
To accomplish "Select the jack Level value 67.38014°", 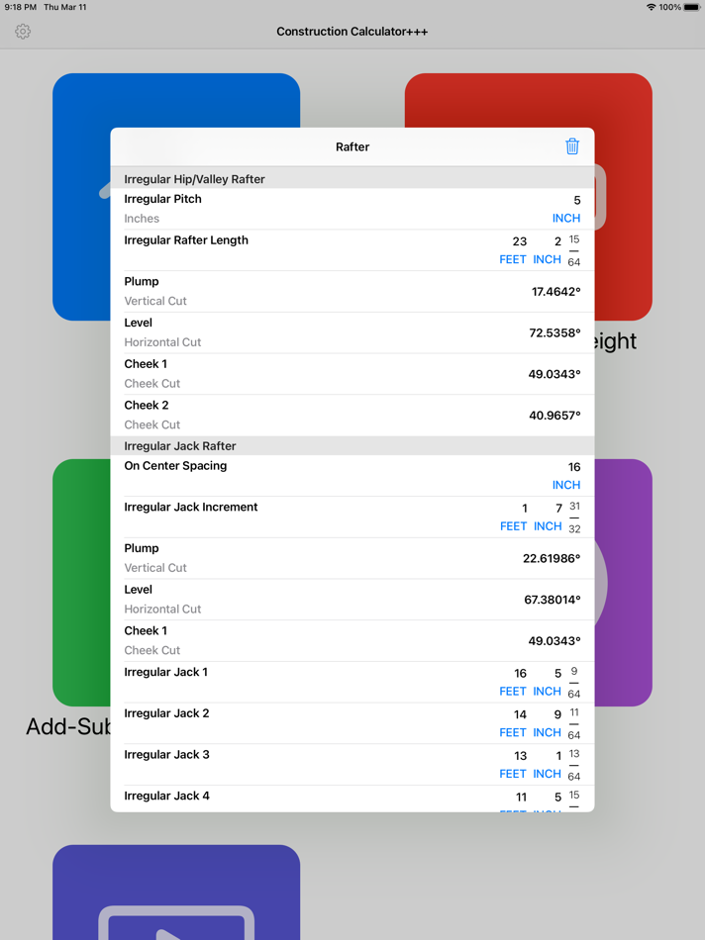I will (x=552, y=600).
